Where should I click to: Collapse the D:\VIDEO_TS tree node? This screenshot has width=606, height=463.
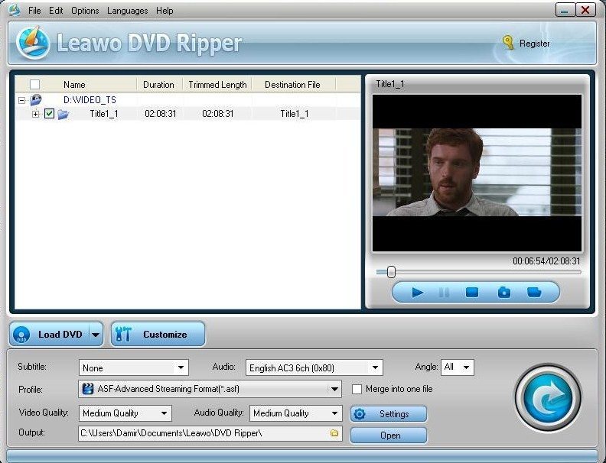tap(22, 100)
